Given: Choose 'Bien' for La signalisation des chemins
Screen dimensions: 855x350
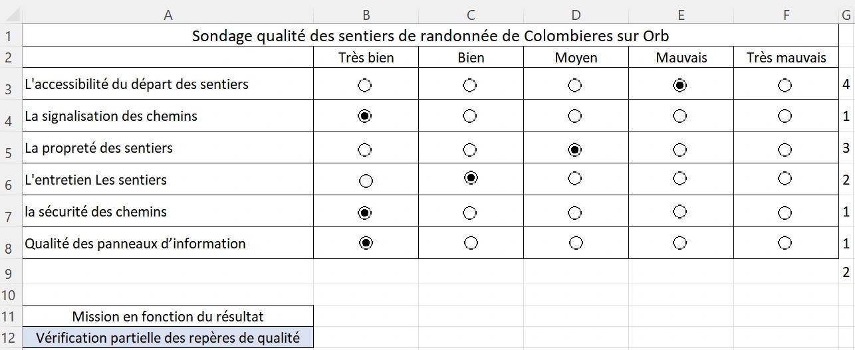Looking at the screenshot, I should coord(469,116).
